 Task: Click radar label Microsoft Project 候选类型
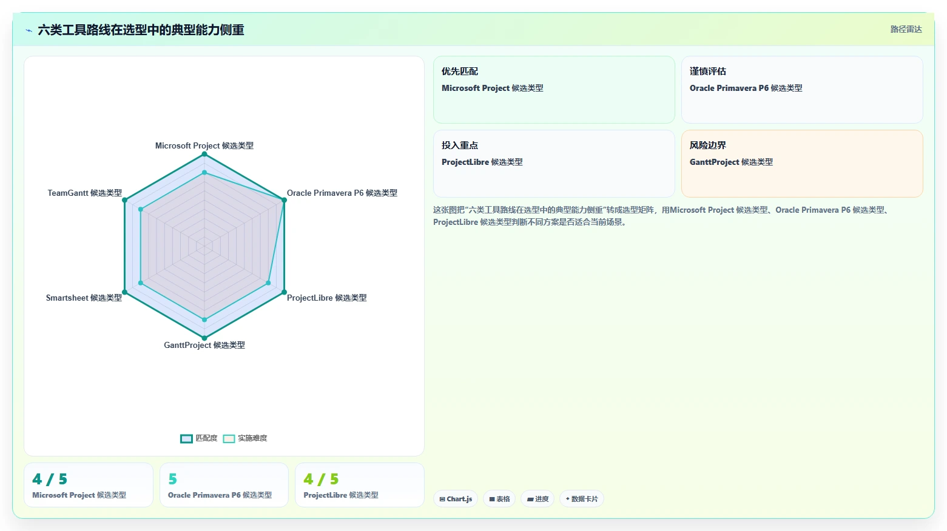point(204,145)
